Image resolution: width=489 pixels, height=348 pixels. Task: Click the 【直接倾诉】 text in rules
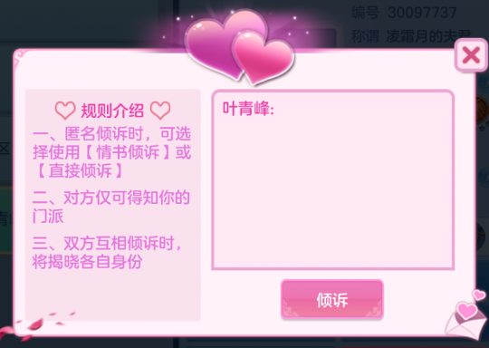80,170
